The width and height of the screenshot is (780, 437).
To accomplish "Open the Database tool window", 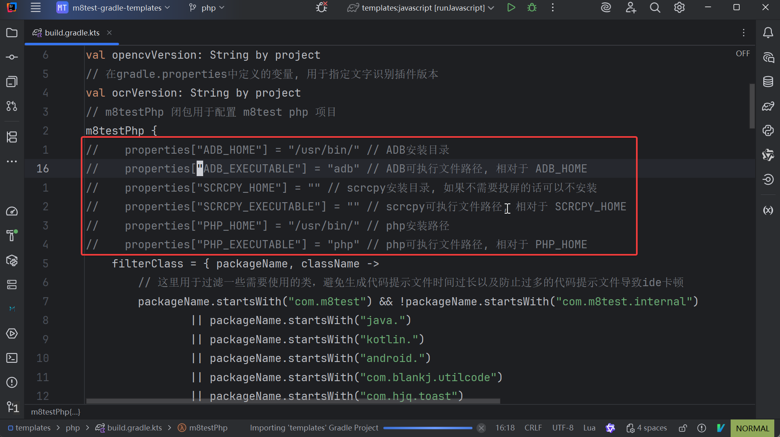I will tap(768, 82).
